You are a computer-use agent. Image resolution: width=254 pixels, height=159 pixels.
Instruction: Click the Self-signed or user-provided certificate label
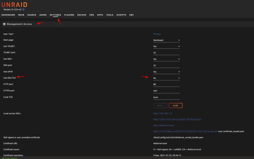(x=22, y=137)
